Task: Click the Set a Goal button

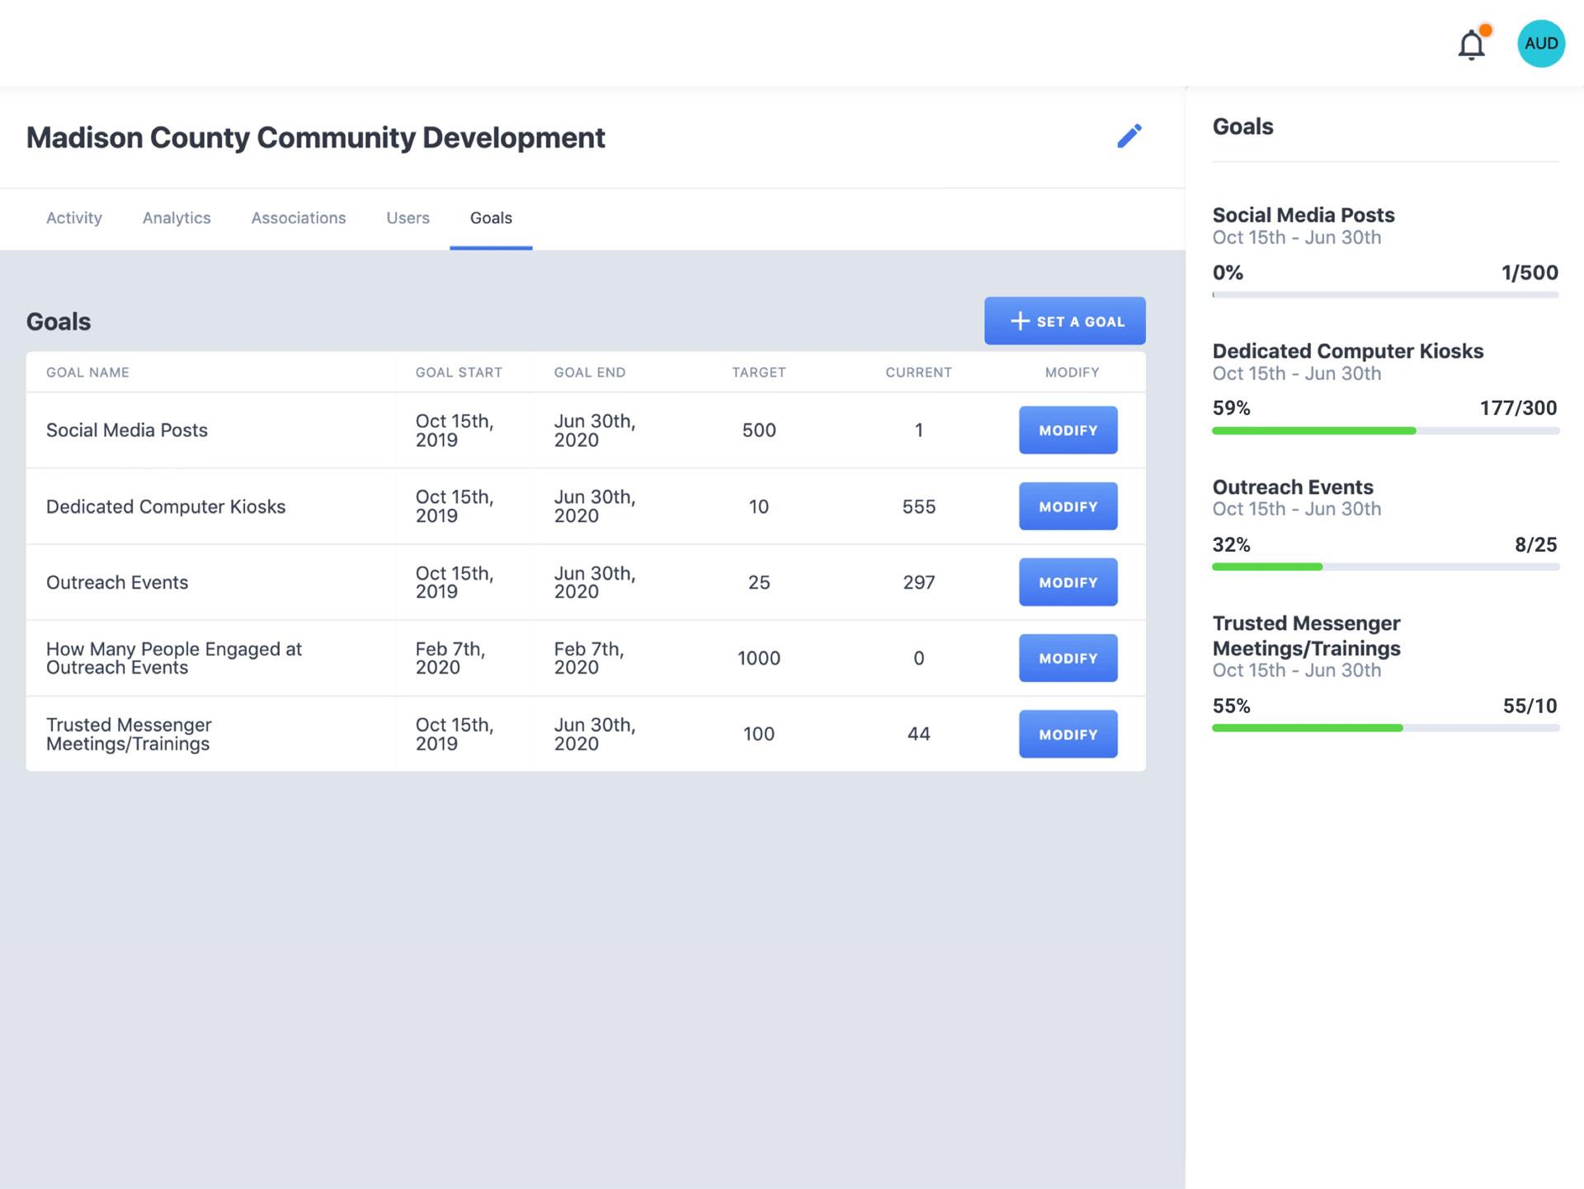Action: [1065, 321]
